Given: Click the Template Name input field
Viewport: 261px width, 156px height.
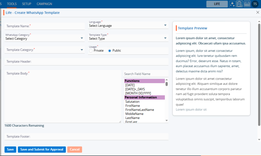Looking at the screenshot, I should pyautogui.click(x=44, y=26).
